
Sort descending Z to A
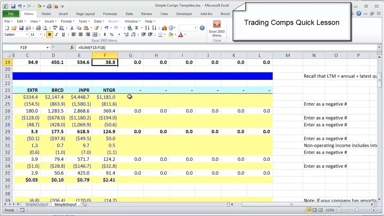(x=154, y=28)
